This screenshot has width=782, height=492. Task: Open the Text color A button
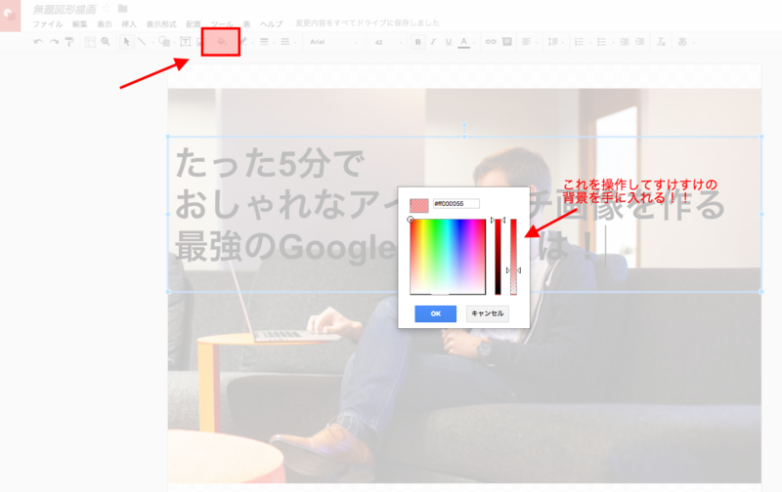[463, 42]
